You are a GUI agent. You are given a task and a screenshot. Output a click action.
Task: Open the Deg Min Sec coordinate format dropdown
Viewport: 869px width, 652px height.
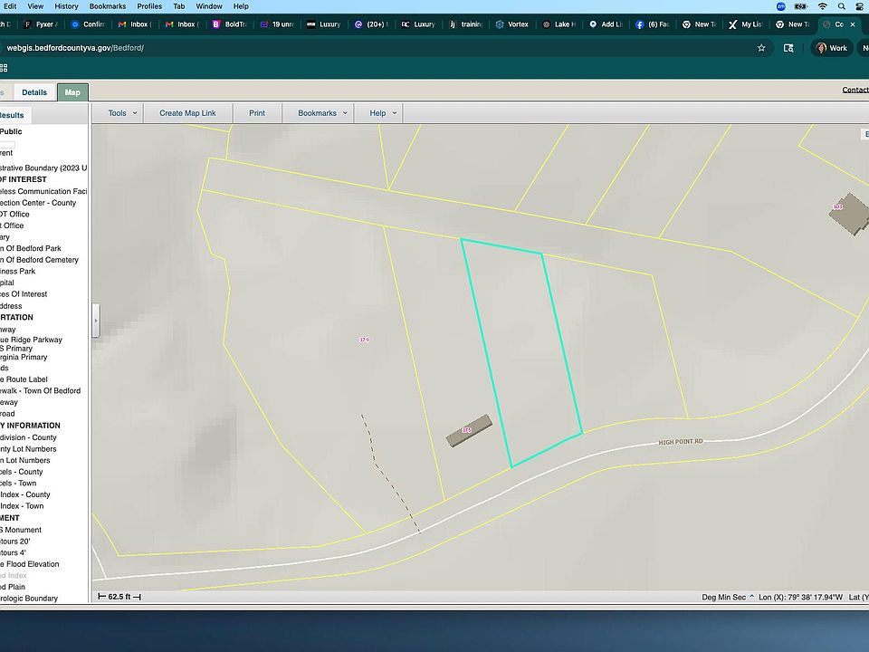coord(727,597)
